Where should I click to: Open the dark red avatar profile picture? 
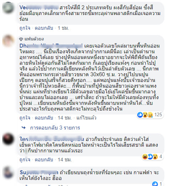point(8,139)
